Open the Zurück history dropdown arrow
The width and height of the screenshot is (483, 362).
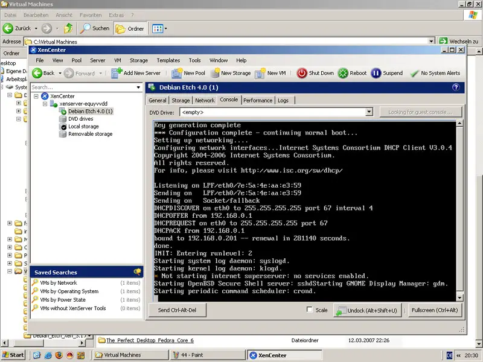[36, 28]
